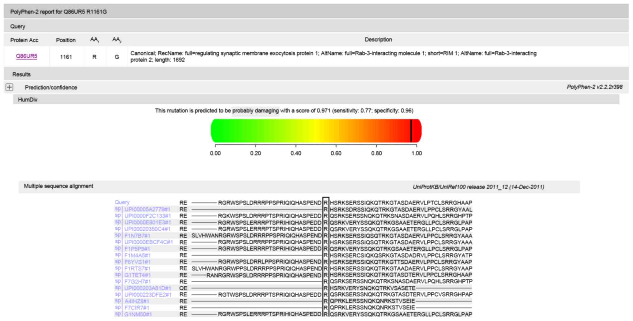Select the F1N7B7#1 alignment entry
633x321 pixels.
(137, 236)
